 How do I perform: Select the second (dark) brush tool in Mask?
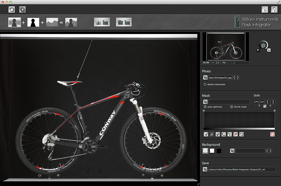pos(212,134)
